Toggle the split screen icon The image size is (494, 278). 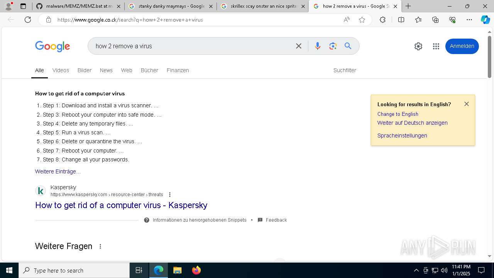coord(401,20)
